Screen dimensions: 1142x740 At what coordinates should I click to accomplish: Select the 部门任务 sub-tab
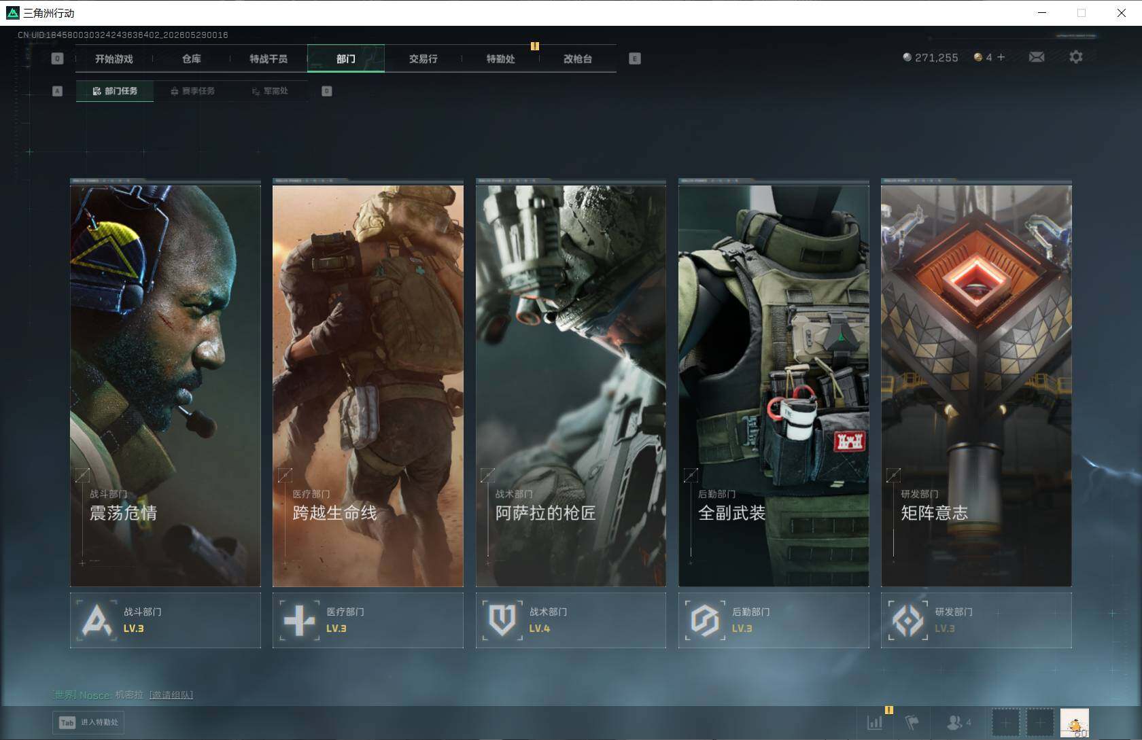(115, 91)
